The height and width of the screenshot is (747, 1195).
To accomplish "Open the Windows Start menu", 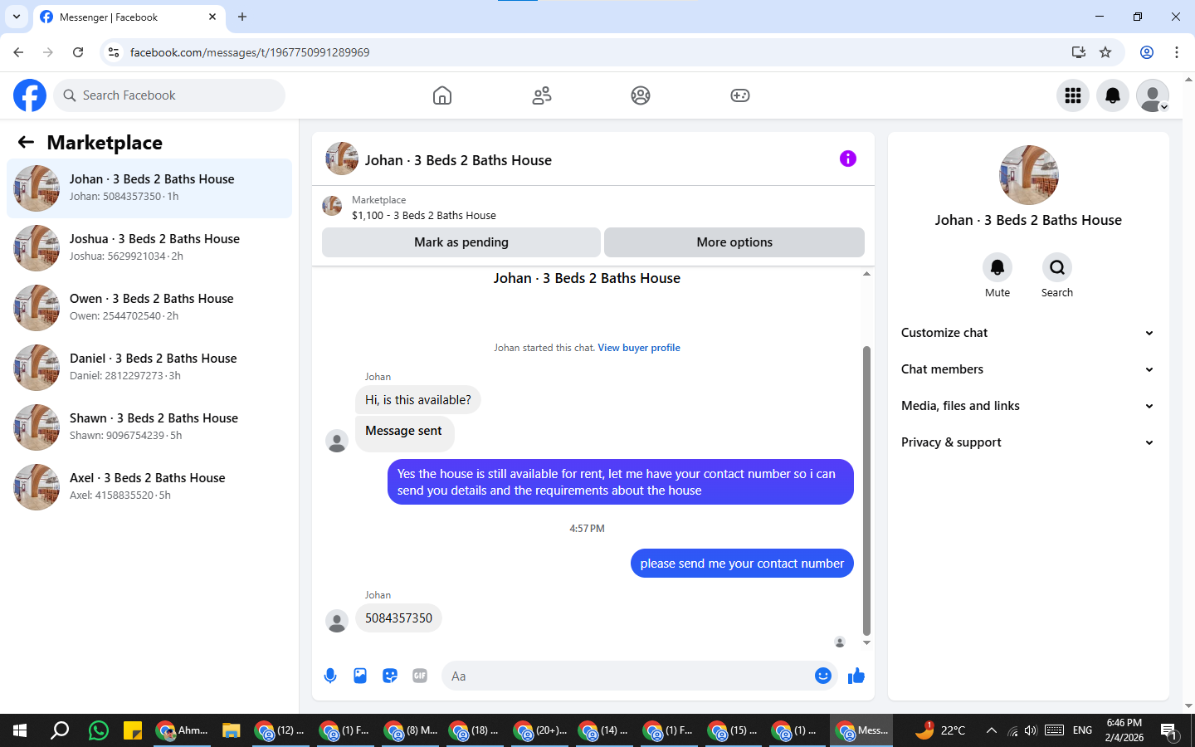I will [20, 730].
